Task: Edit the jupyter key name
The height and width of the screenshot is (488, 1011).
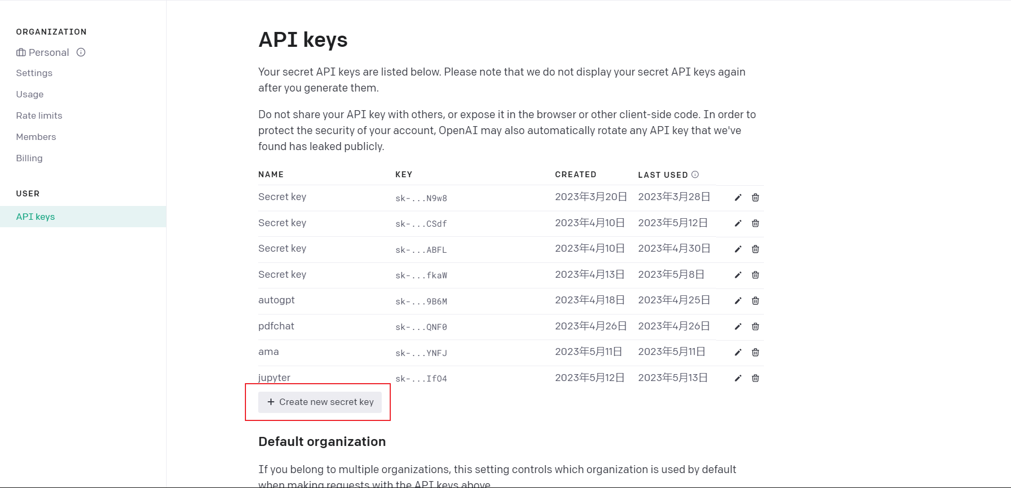Action: [738, 378]
